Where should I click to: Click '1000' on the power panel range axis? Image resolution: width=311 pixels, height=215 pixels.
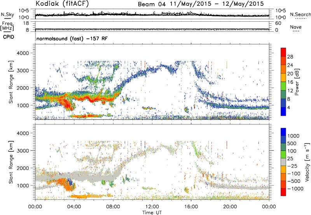pyautogui.click(x=23, y=105)
